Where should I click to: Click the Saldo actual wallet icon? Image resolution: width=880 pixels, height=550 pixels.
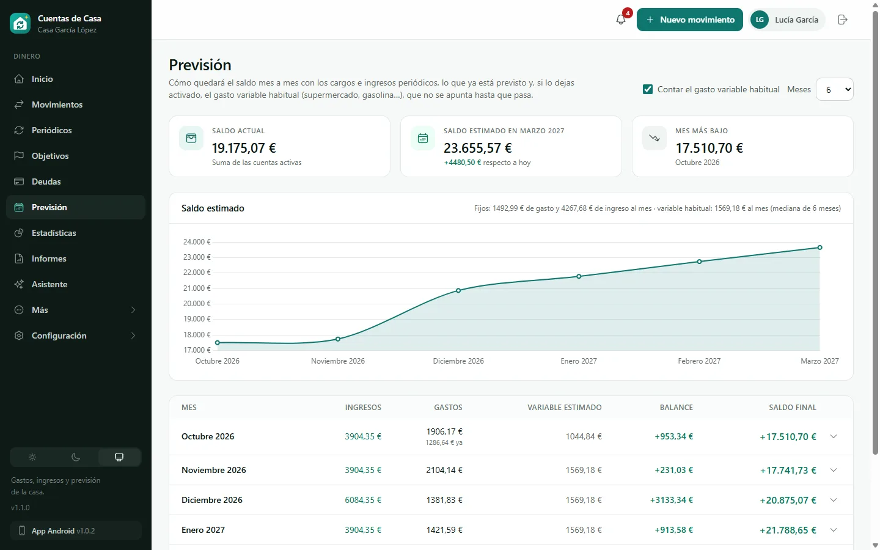191,138
